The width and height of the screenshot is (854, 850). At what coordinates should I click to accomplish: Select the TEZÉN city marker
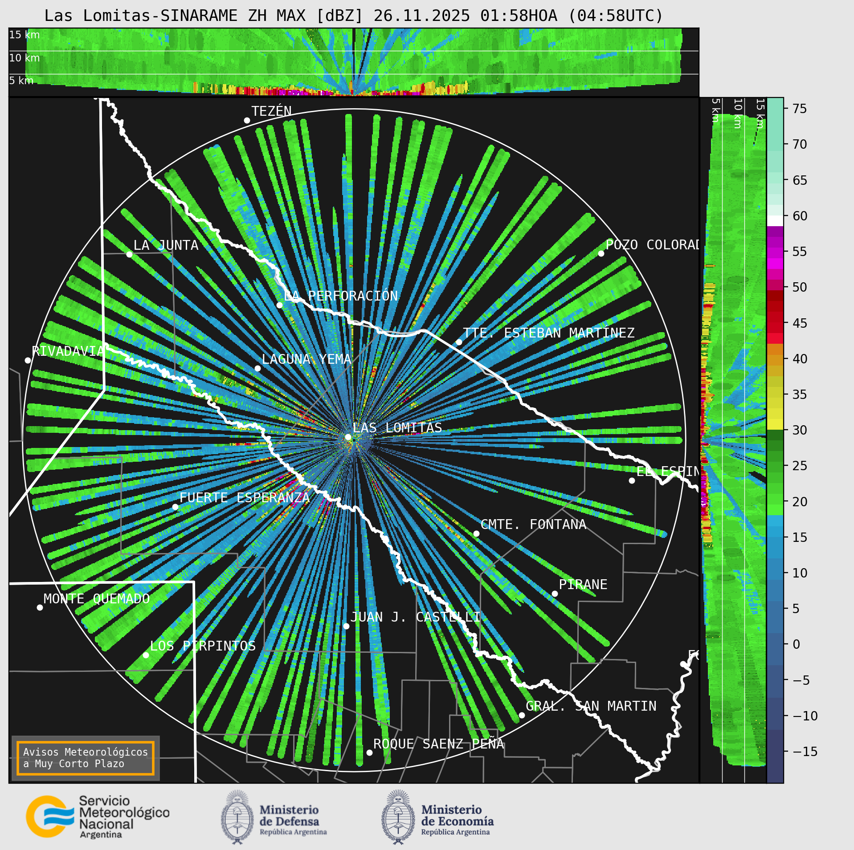tap(247, 120)
